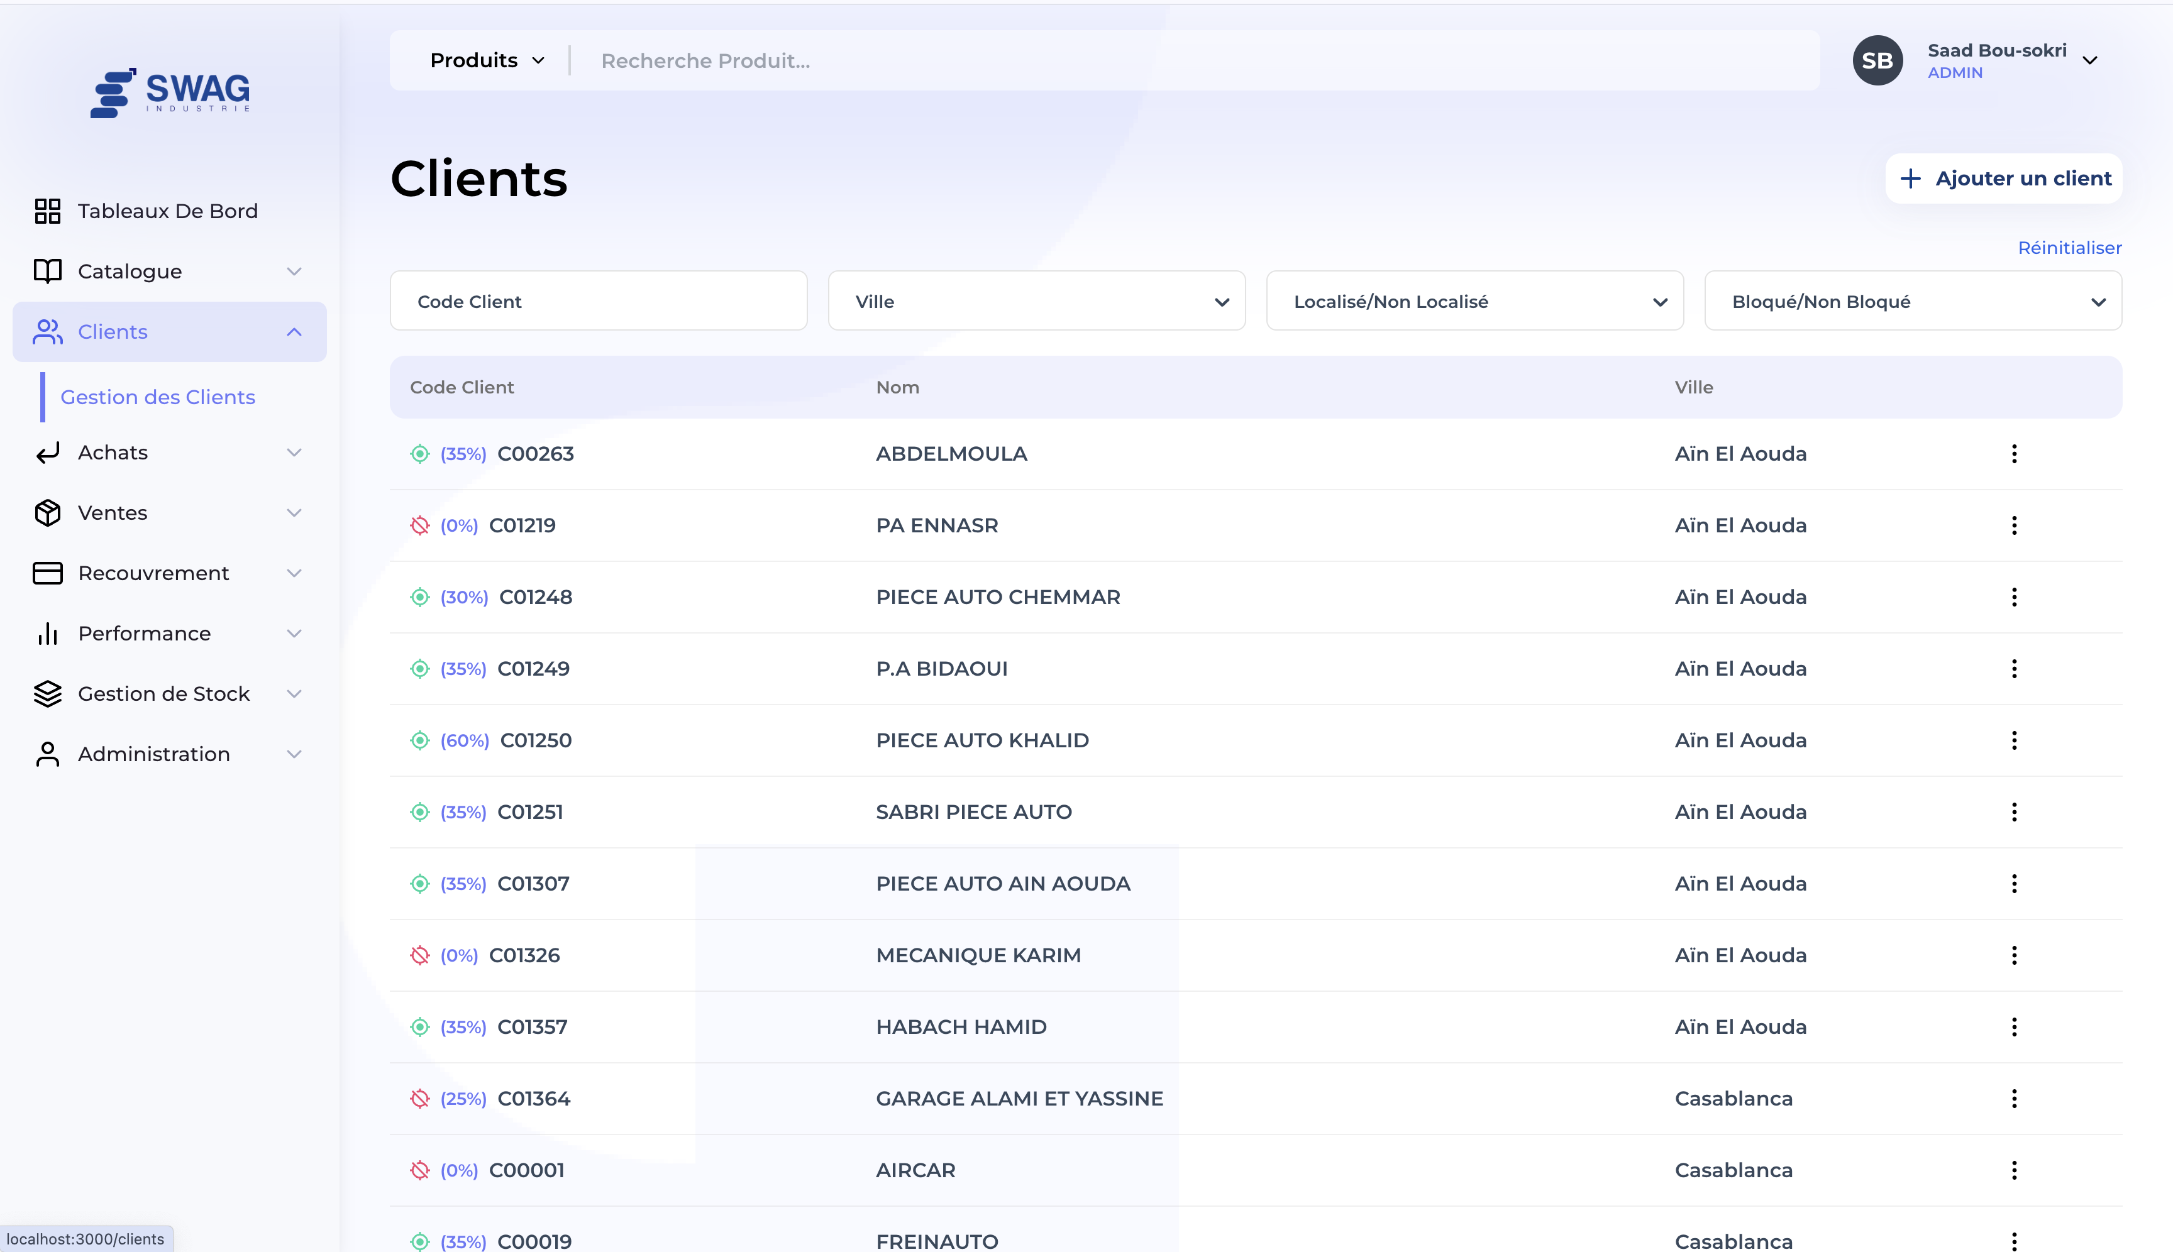Select Gestion des Clients submenu item
The image size is (2173, 1252).
pos(157,397)
